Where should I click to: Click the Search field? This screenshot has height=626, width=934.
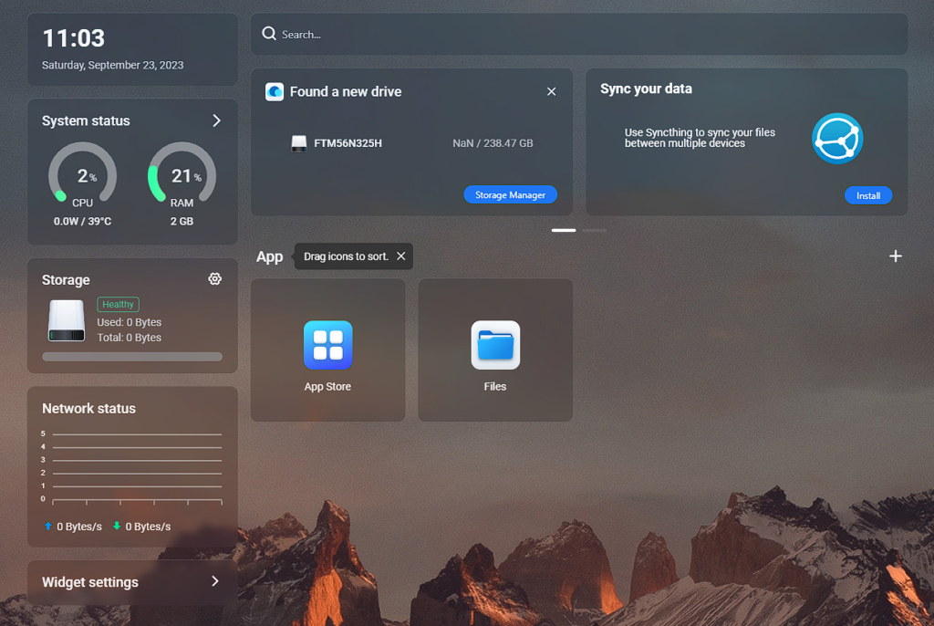[579, 35]
